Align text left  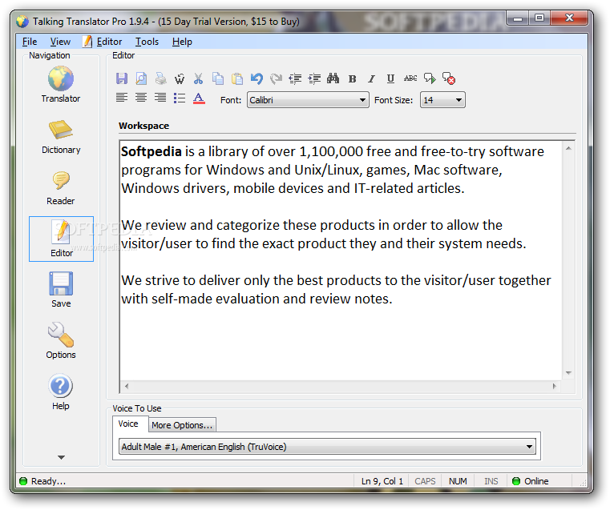pos(122,98)
